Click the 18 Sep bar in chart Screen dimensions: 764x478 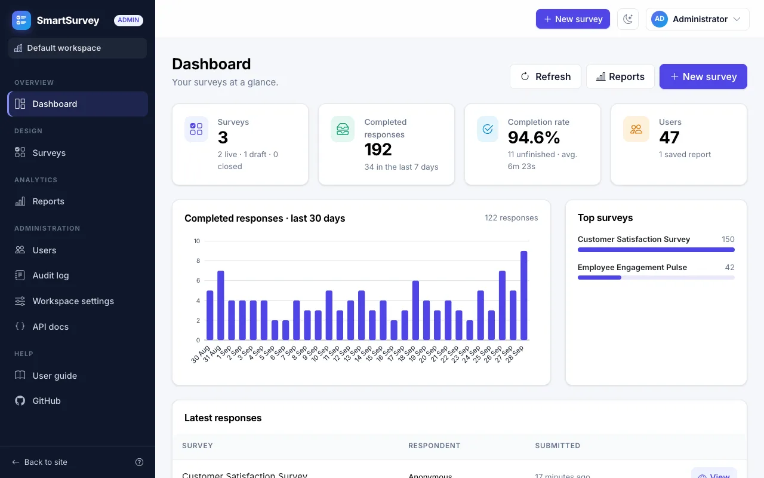pos(415,310)
